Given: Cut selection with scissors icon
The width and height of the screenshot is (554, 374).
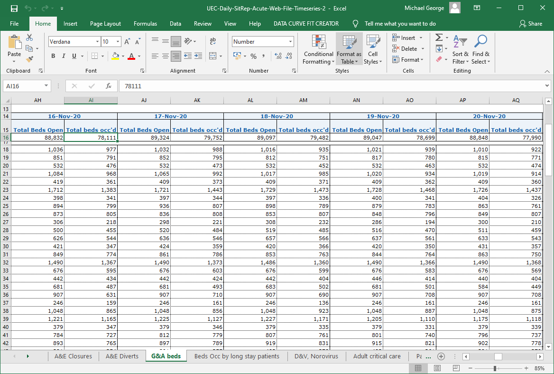Looking at the screenshot, I should click(29, 37).
